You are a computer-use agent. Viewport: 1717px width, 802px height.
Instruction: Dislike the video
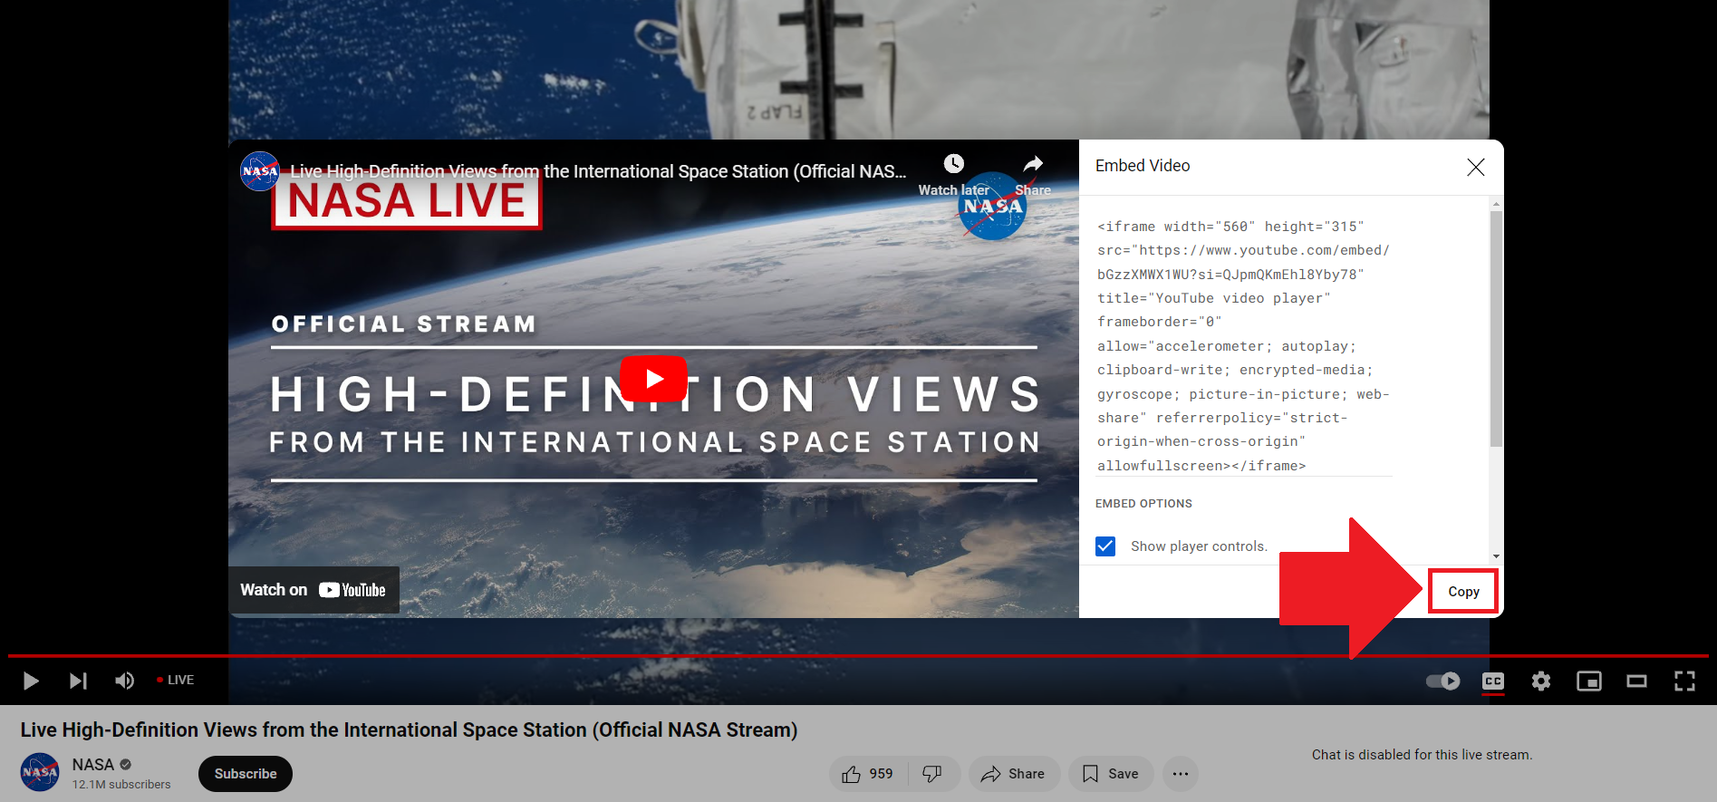click(x=932, y=774)
